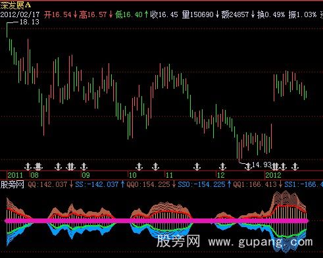Click the turnover rate 换0.49%
The width and height of the screenshot is (323, 258).
pos(271,14)
